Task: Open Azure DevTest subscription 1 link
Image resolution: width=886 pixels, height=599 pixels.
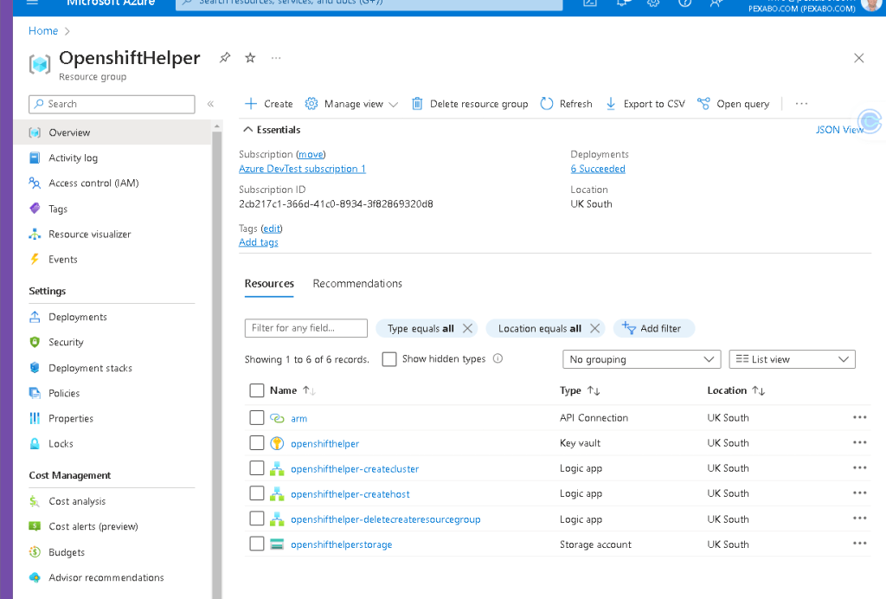Action: [x=302, y=169]
